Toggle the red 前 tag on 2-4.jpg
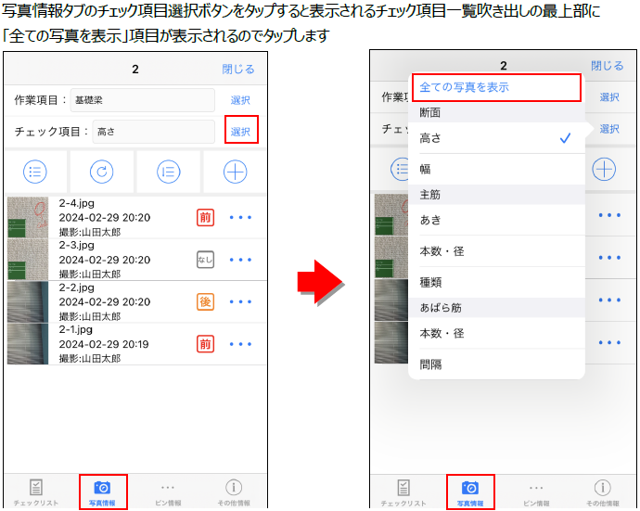The width and height of the screenshot is (640, 511). pyautogui.click(x=205, y=218)
